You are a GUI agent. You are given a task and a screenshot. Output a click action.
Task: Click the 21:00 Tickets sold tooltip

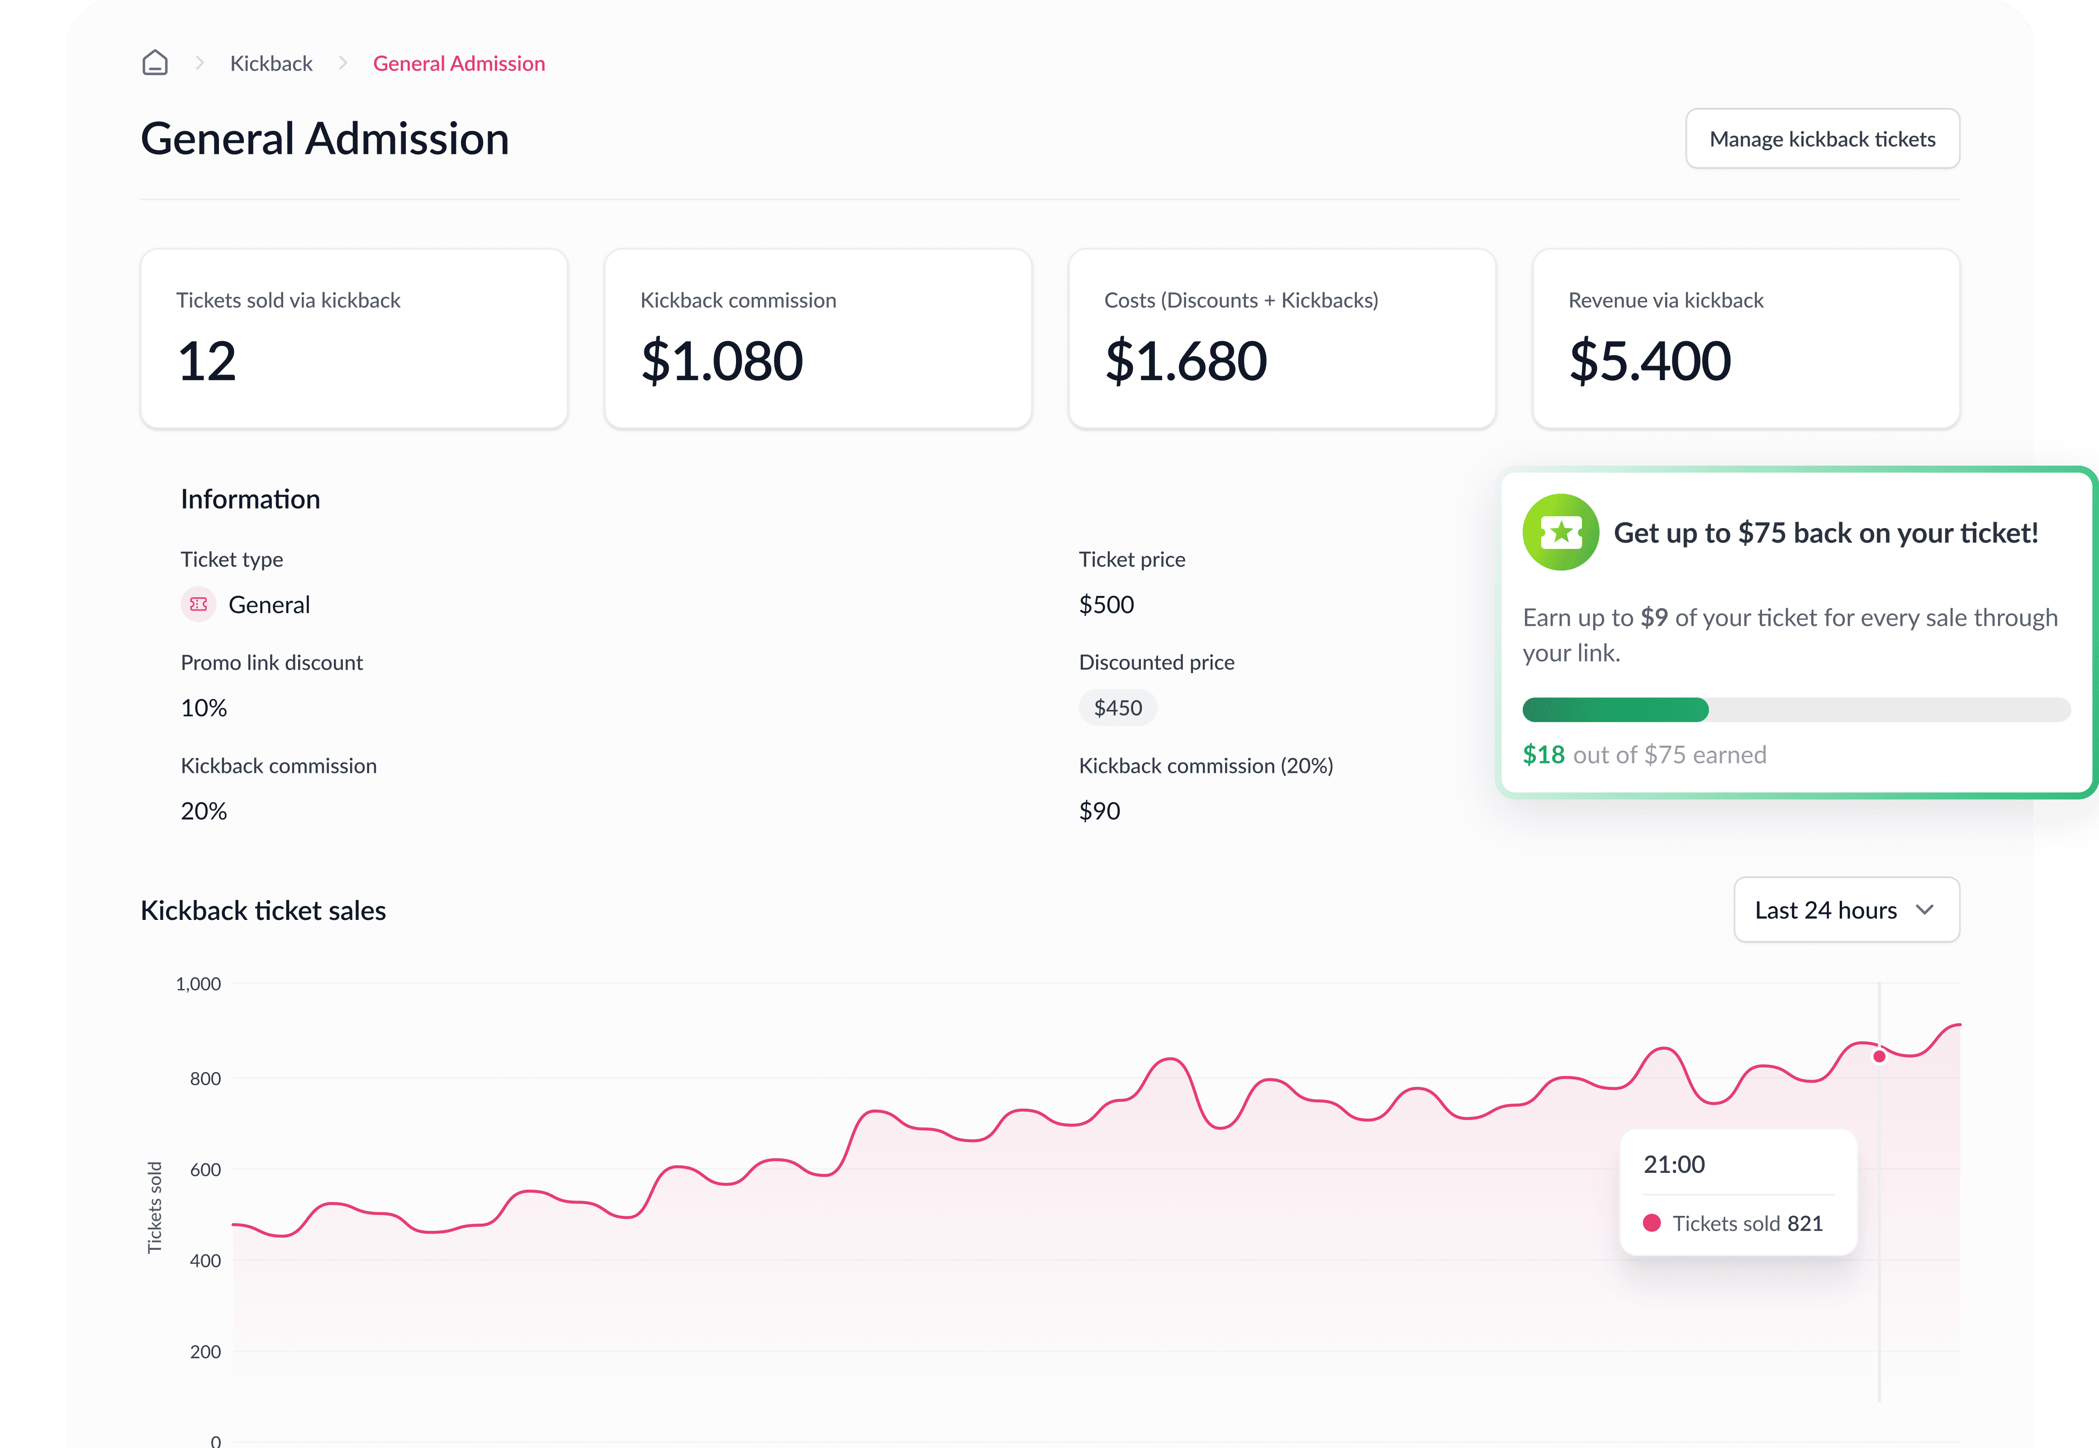[x=1738, y=1192]
